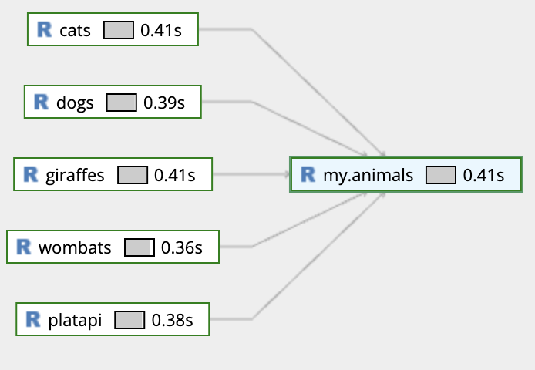Click the R icon on wombats node
Screen dimensions: 535x370
[x=24, y=247]
